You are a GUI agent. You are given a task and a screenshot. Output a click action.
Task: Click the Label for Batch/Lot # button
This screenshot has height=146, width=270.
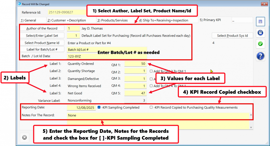[42, 49]
